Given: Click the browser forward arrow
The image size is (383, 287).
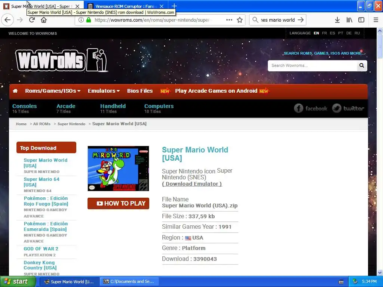Looking at the screenshot, I should 20,20.
